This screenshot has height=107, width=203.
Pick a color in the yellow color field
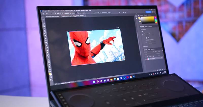point(148,20)
